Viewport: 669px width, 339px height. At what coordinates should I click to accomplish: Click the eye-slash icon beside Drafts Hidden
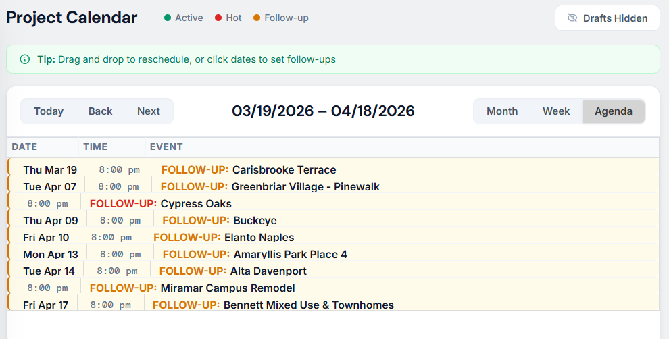[572, 18]
